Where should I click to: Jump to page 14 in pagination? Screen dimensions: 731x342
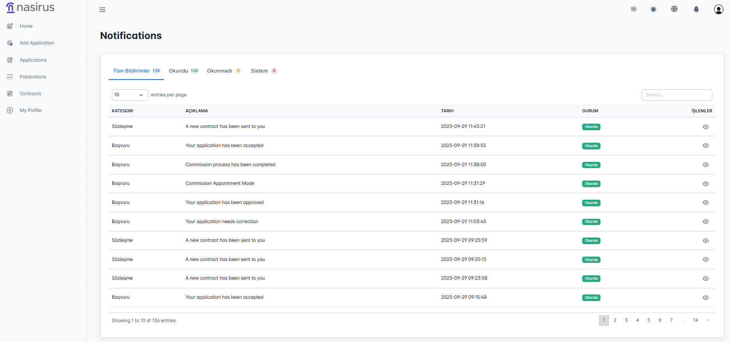click(695, 320)
